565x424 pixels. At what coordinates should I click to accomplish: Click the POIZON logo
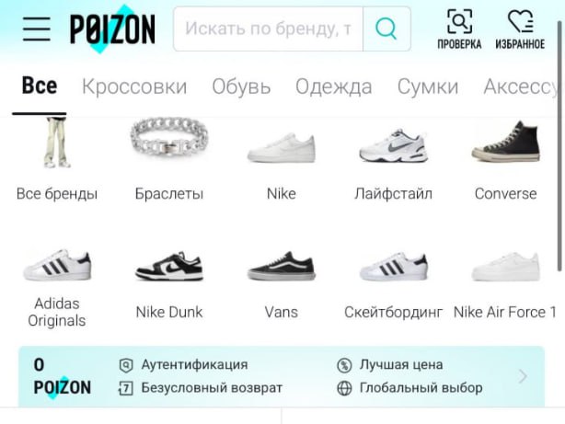tap(112, 29)
